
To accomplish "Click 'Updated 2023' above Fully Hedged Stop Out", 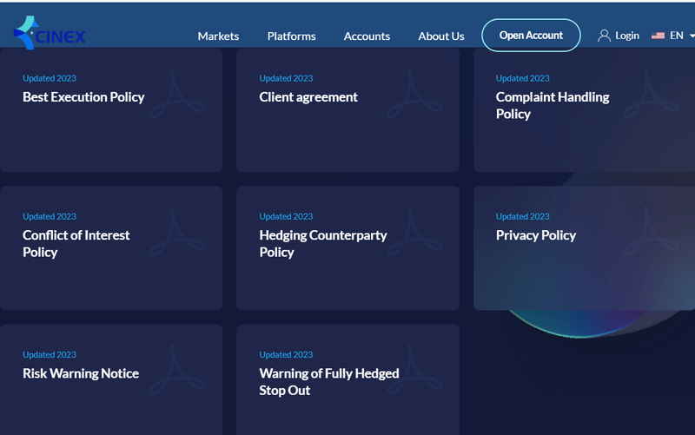I will [286, 355].
